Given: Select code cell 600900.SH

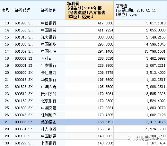Looking at the screenshot, I should (x=26, y=73).
